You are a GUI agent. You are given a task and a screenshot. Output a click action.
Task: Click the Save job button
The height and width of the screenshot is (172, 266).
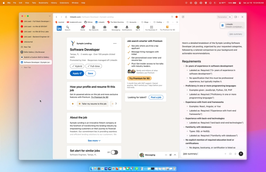(90, 73)
